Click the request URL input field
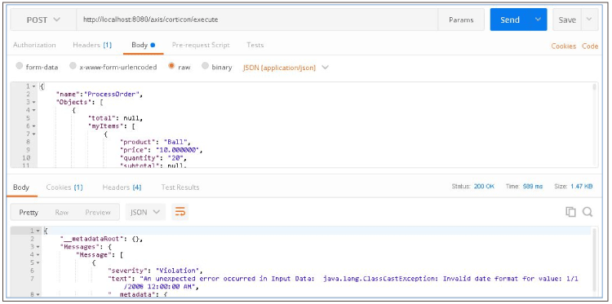Screen dimensions: 612x304 (x=257, y=20)
